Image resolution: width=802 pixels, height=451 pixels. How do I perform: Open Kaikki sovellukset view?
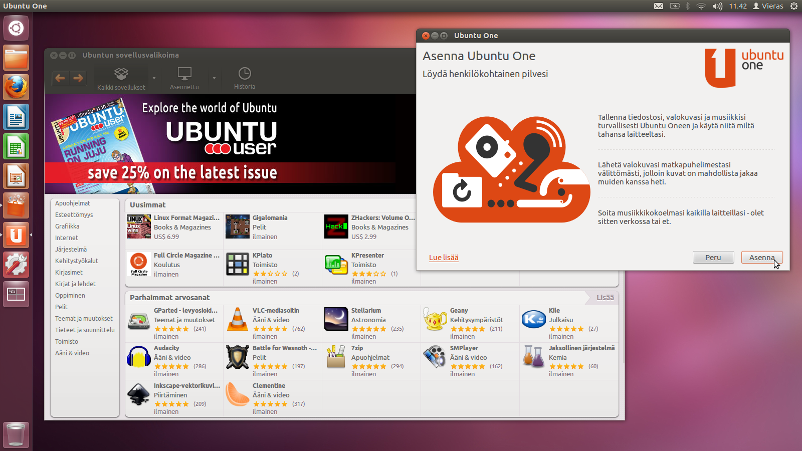(x=121, y=79)
